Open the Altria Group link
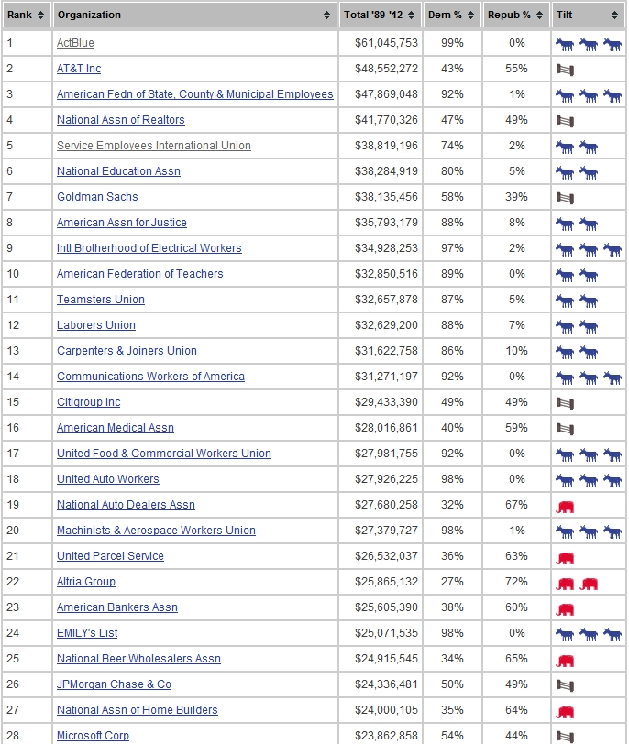Image resolution: width=629 pixels, height=744 pixels. tap(86, 581)
